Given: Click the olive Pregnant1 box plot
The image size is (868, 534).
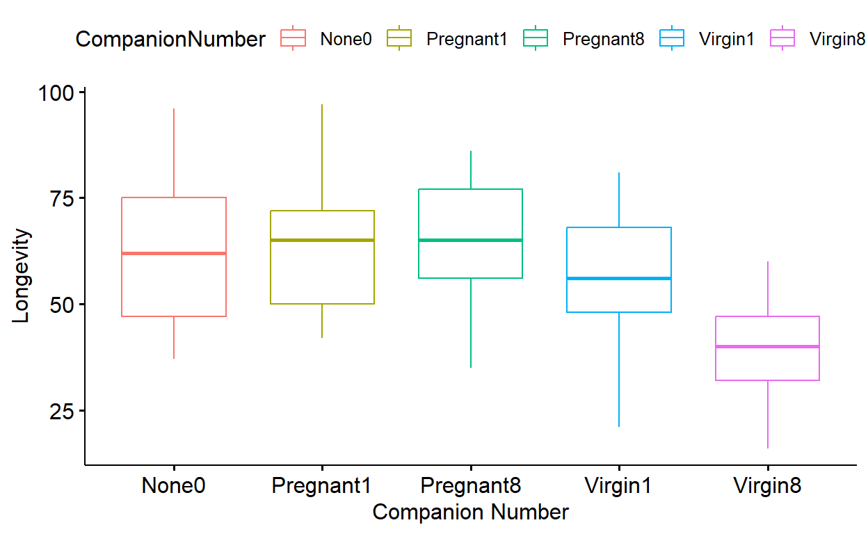Looking at the screenshot, I should pos(322,257).
